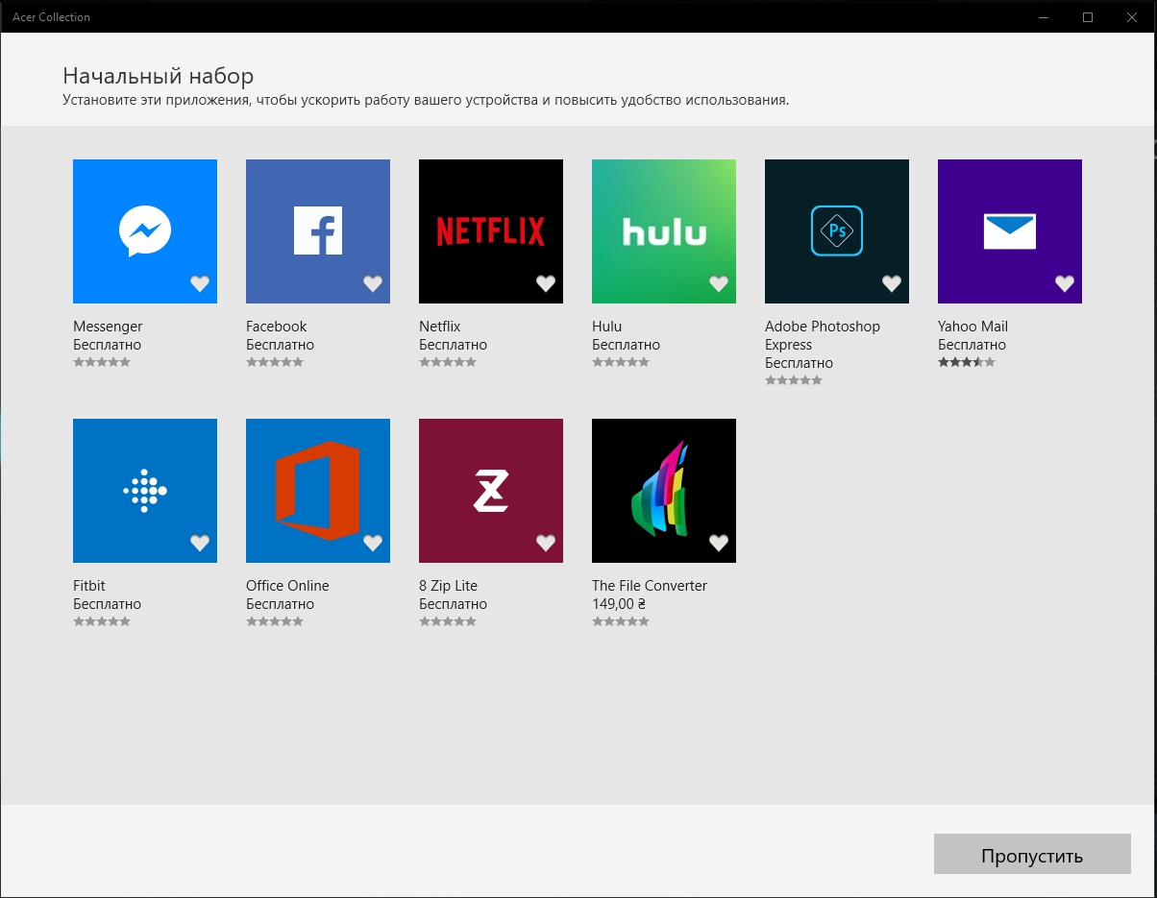Click the Yahoo Mail star rating
1157x898 pixels.
[967, 362]
